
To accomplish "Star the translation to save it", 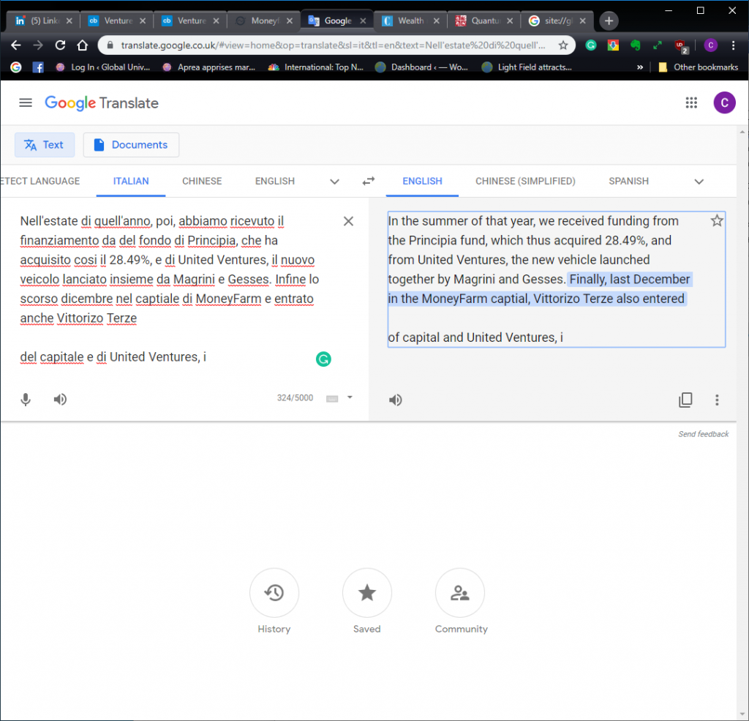I will (717, 221).
